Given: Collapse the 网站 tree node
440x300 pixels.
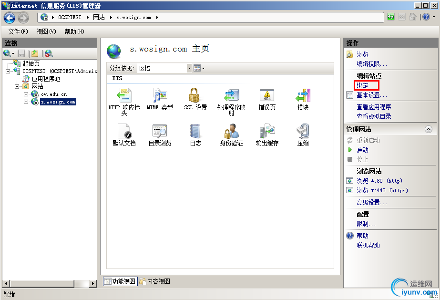Looking at the screenshot, I should 17,86.
